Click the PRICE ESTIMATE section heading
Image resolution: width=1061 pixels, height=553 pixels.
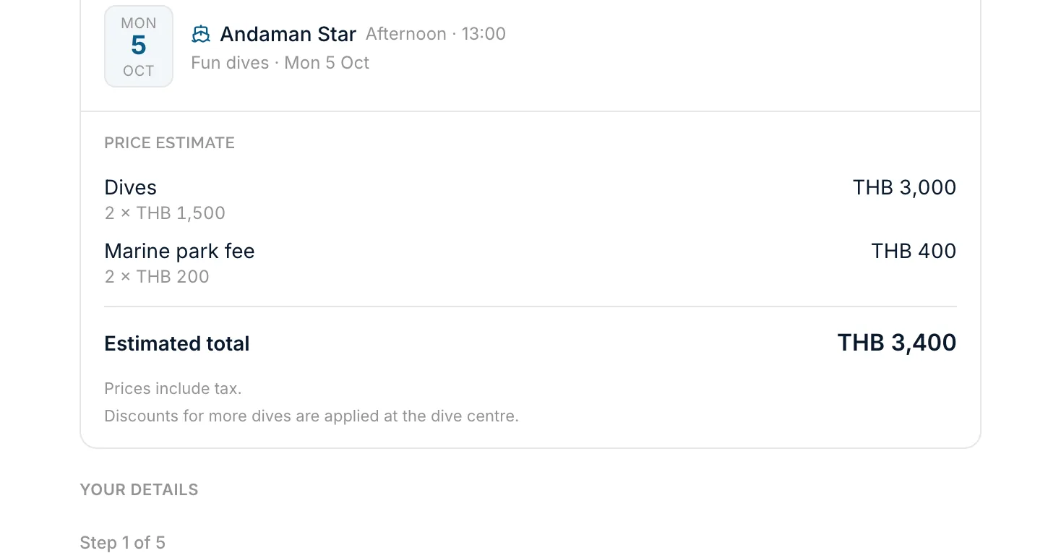coord(169,143)
